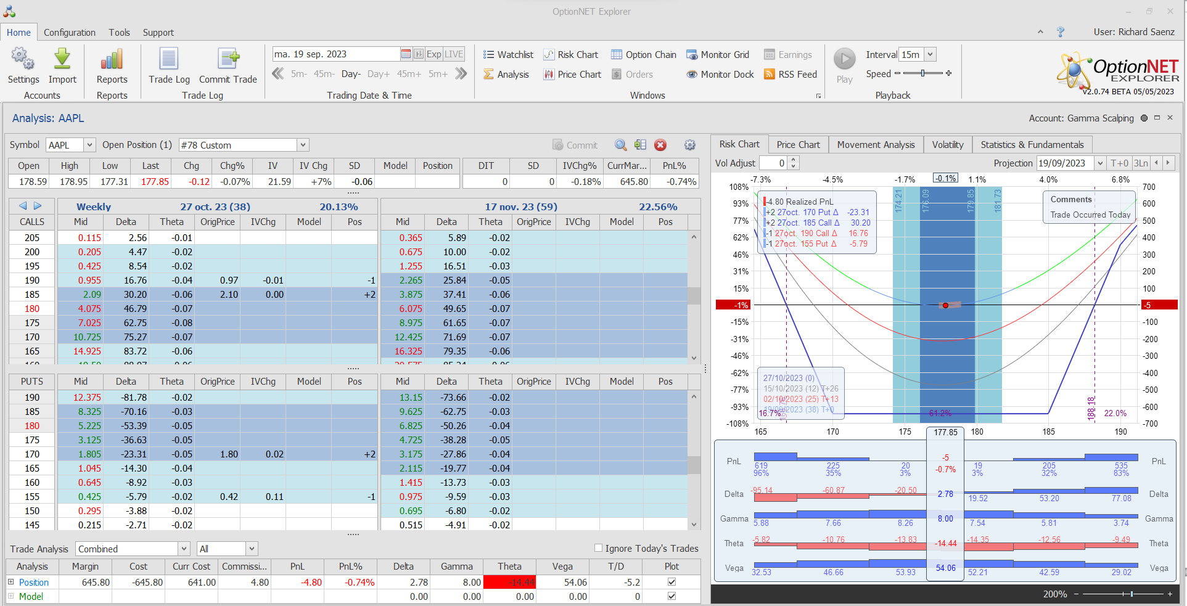The width and height of the screenshot is (1187, 606).
Task: Step back one day with Day-
Action: click(351, 74)
